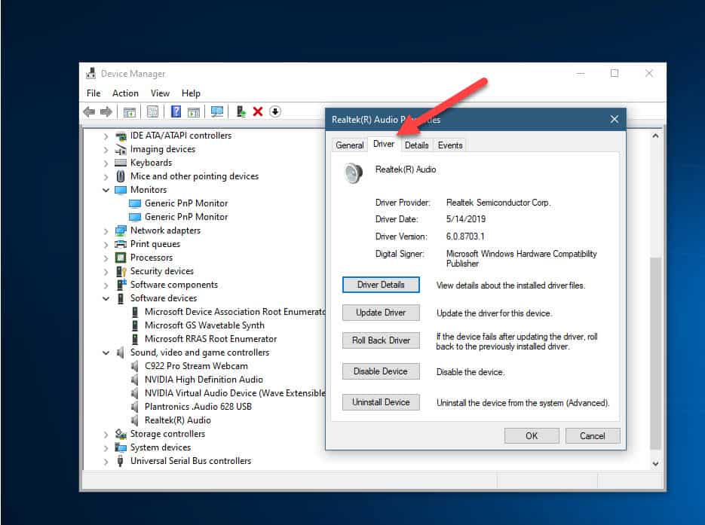Open the File menu
705x525 pixels.
(x=93, y=93)
